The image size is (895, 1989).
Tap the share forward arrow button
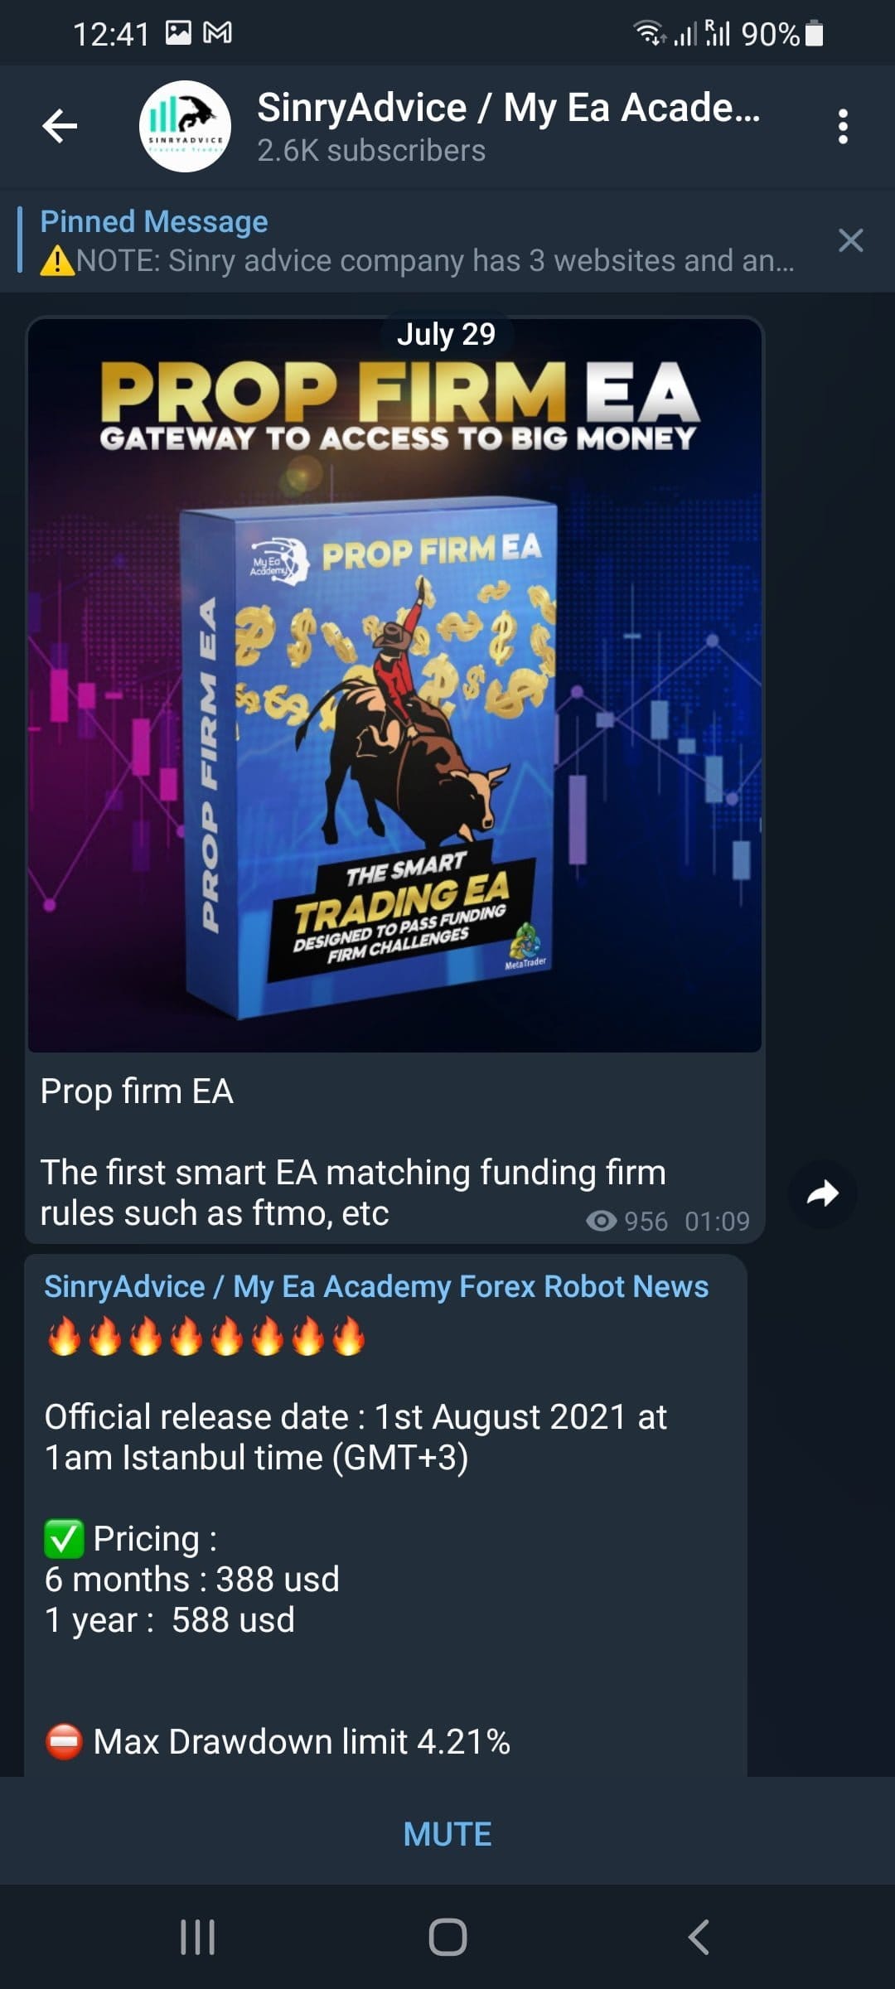click(822, 1193)
